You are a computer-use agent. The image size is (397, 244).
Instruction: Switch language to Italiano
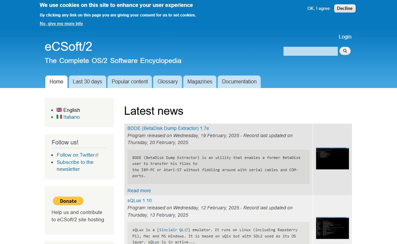click(x=71, y=117)
